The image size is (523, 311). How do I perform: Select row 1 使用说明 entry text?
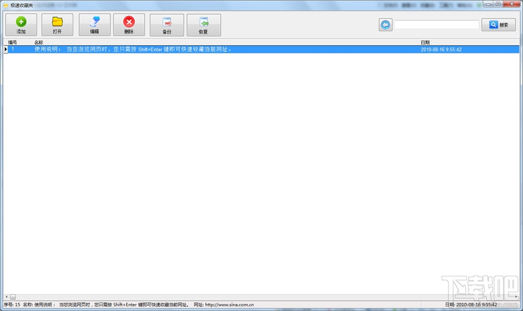pos(132,49)
